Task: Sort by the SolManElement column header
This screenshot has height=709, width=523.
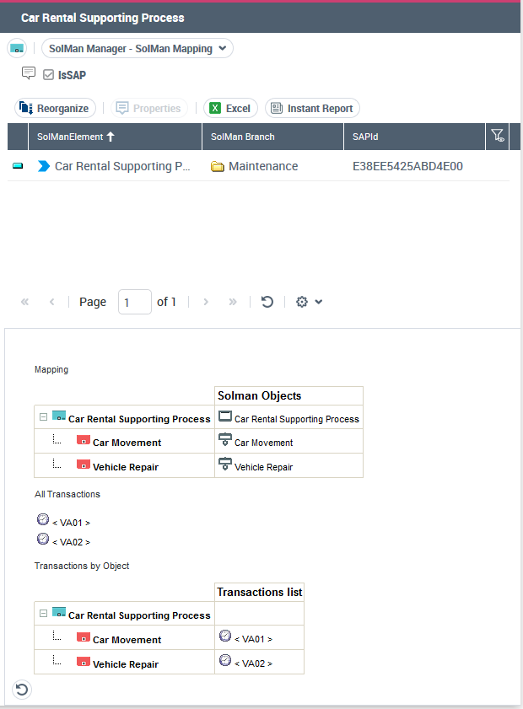Action: [76, 137]
